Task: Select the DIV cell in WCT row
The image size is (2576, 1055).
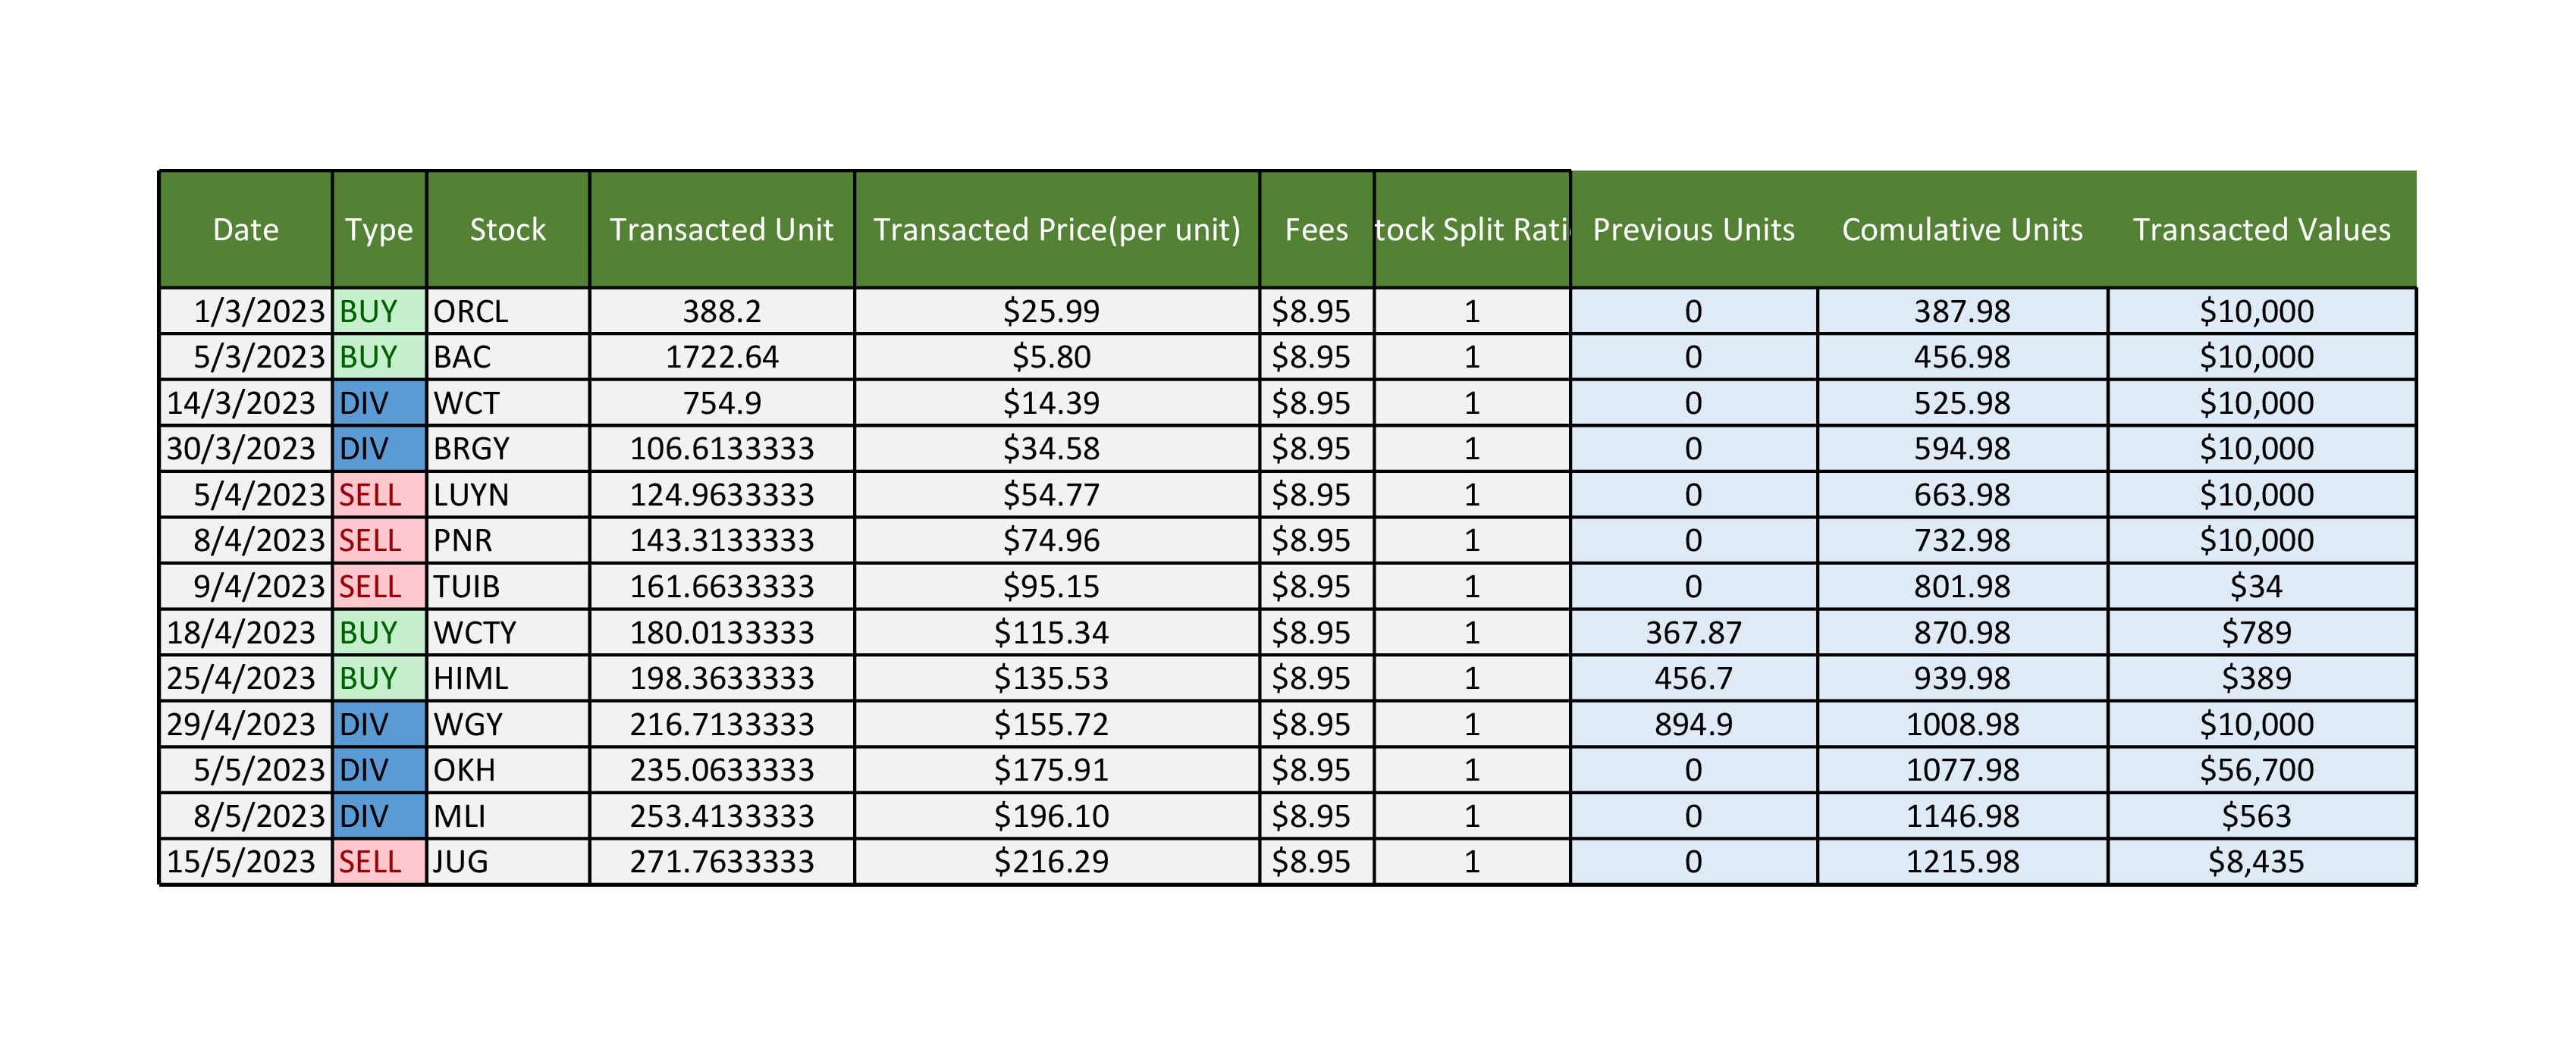Action: click(379, 402)
